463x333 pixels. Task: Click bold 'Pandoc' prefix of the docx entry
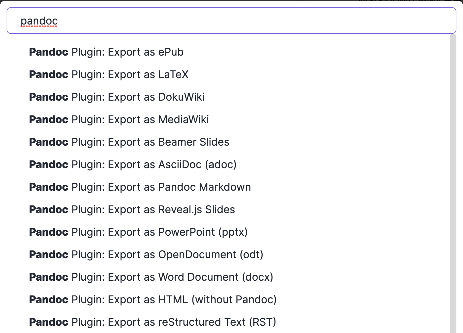[x=49, y=277]
